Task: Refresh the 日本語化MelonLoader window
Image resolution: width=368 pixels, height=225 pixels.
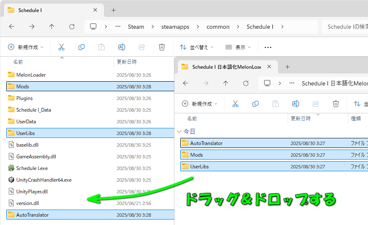Action: [x=246, y=83]
